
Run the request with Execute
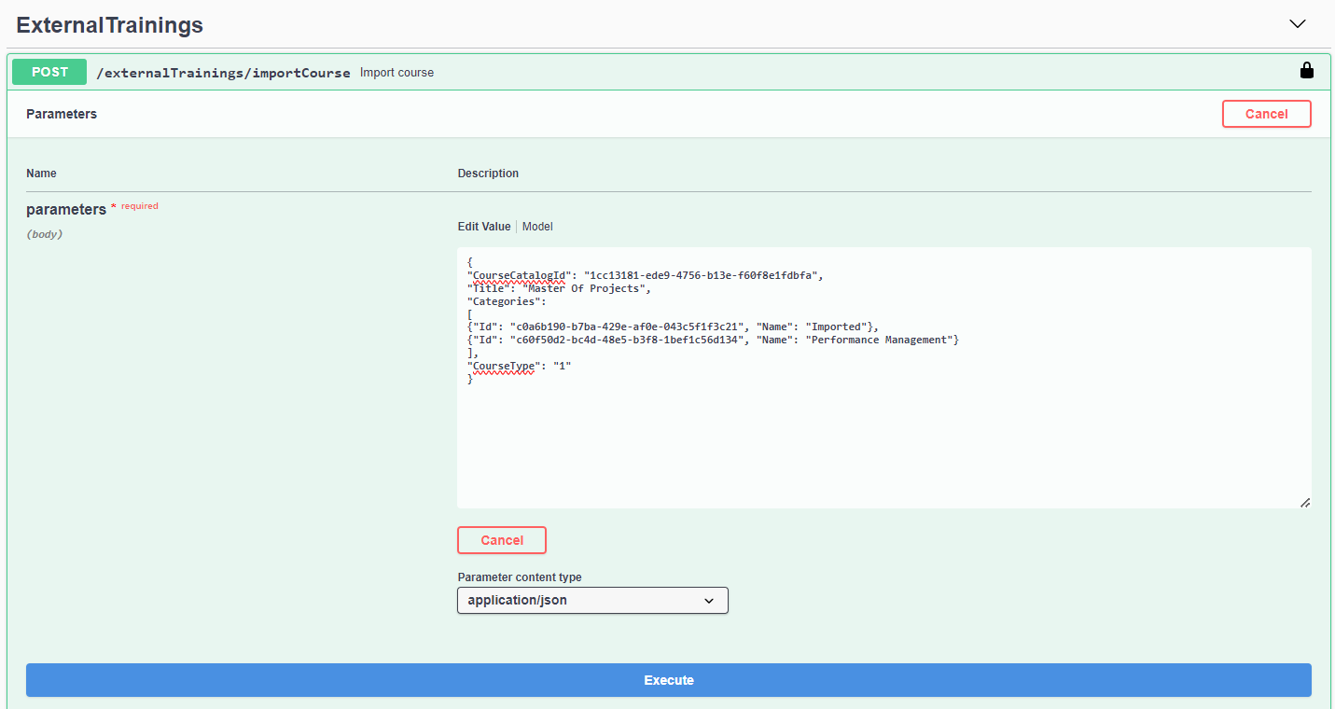click(668, 680)
